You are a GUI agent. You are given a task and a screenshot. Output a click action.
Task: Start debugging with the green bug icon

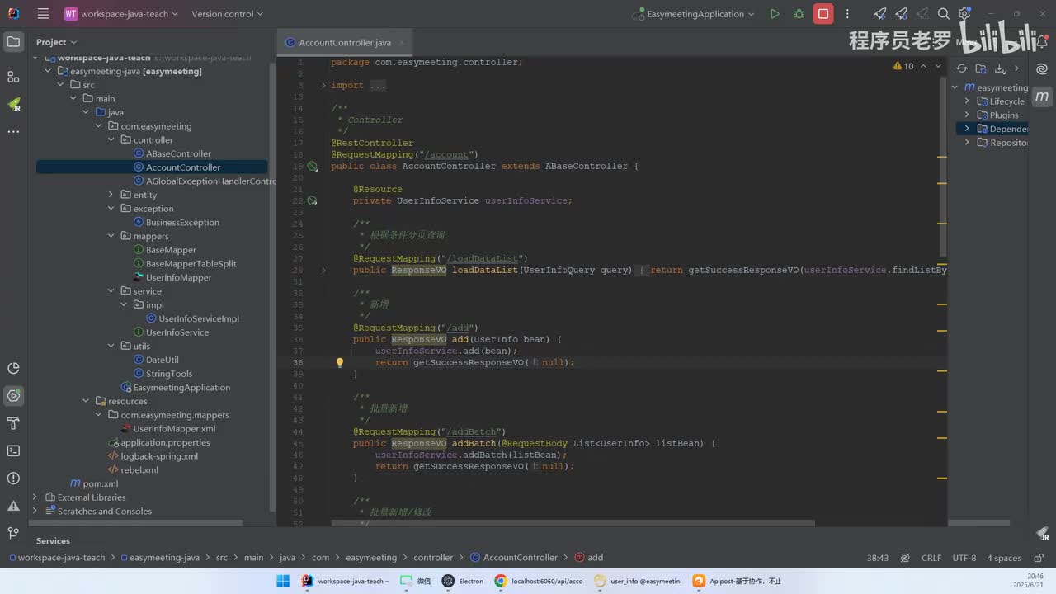(799, 14)
